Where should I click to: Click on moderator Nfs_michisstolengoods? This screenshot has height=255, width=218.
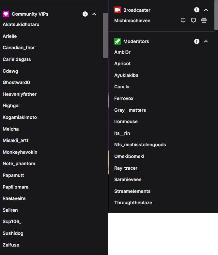point(140,145)
